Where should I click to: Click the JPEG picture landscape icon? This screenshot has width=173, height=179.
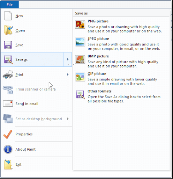[x=80, y=42]
